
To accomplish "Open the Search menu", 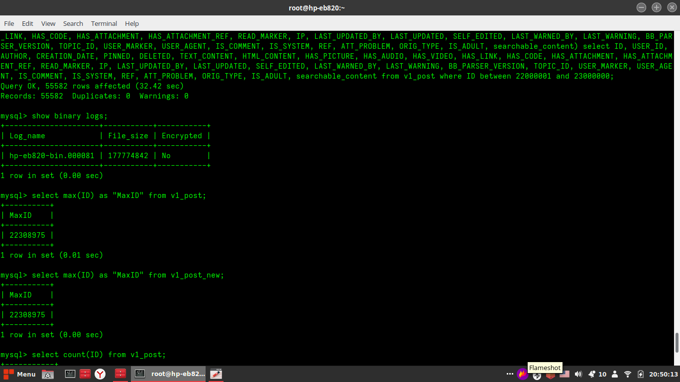I will click(73, 23).
